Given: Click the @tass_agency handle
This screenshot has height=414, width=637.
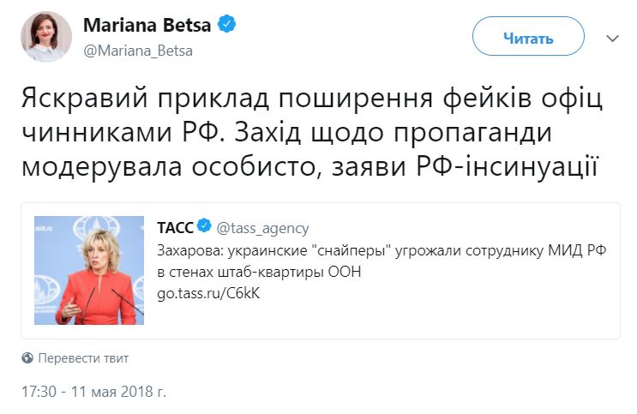Looking at the screenshot, I should tap(262, 228).
